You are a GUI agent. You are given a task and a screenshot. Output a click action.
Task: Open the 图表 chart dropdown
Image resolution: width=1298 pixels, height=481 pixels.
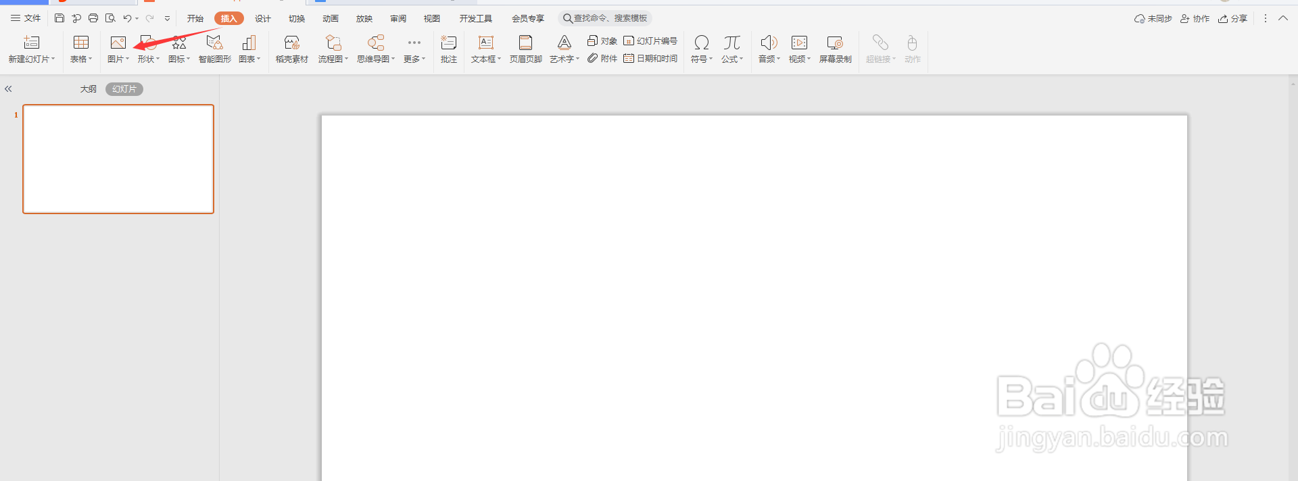pos(249,59)
